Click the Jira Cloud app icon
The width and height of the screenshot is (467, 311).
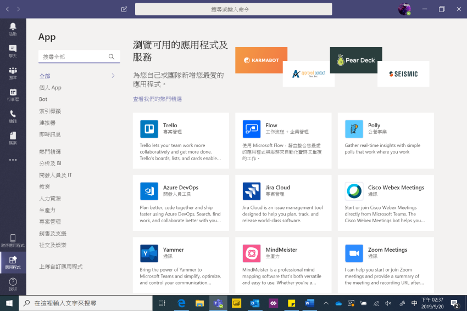coord(252,191)
